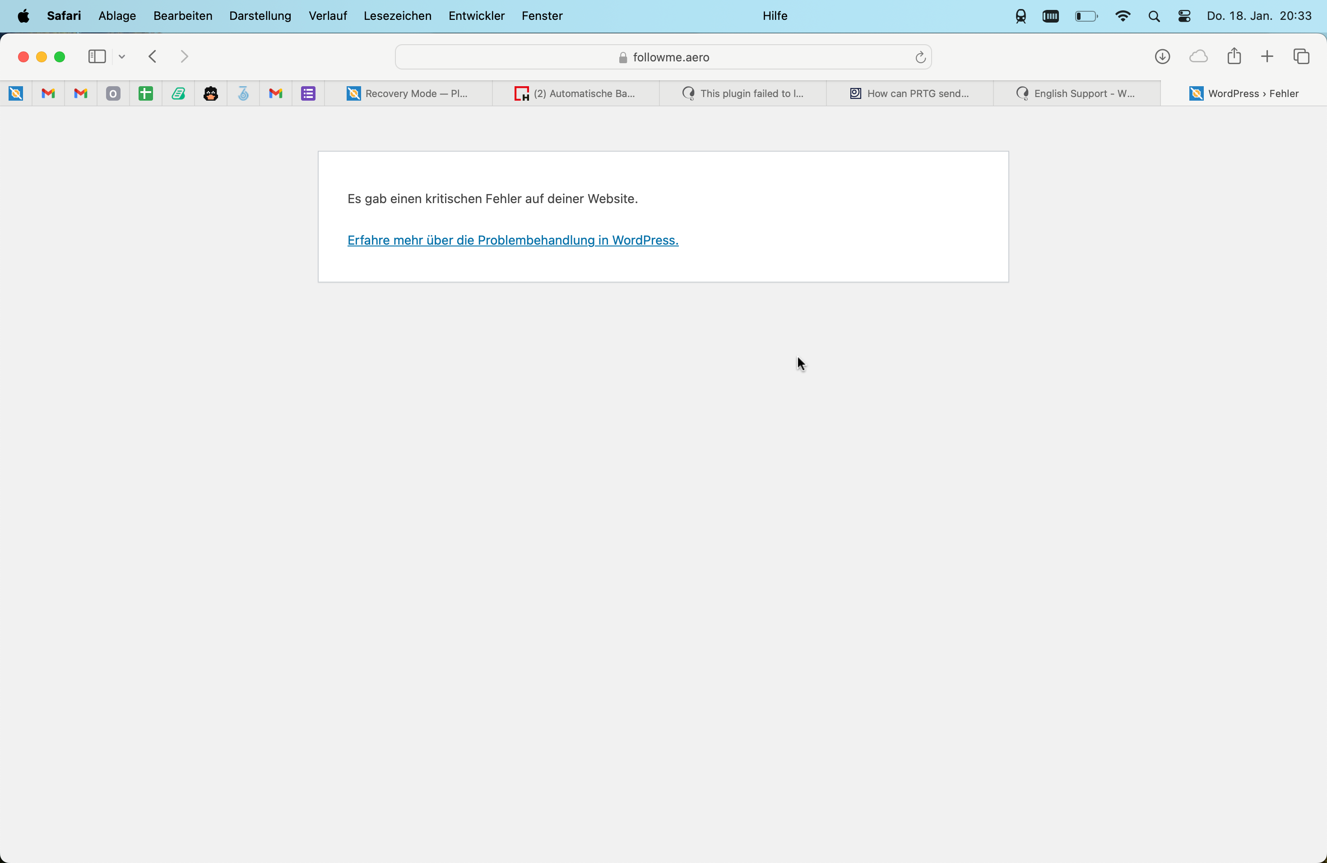Click the train-shaped menu bar icon

[1021, 17]
